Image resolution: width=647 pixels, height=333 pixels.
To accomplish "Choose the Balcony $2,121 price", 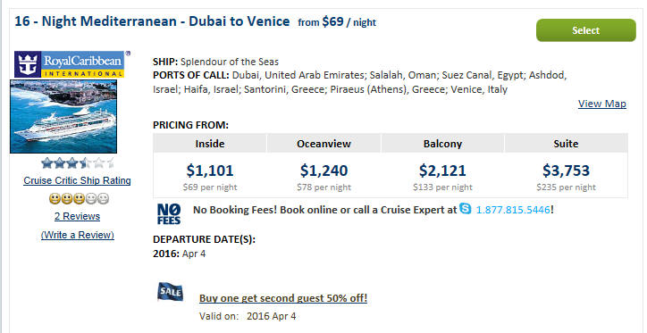I will pyautogui.click(x=442, y=171).
